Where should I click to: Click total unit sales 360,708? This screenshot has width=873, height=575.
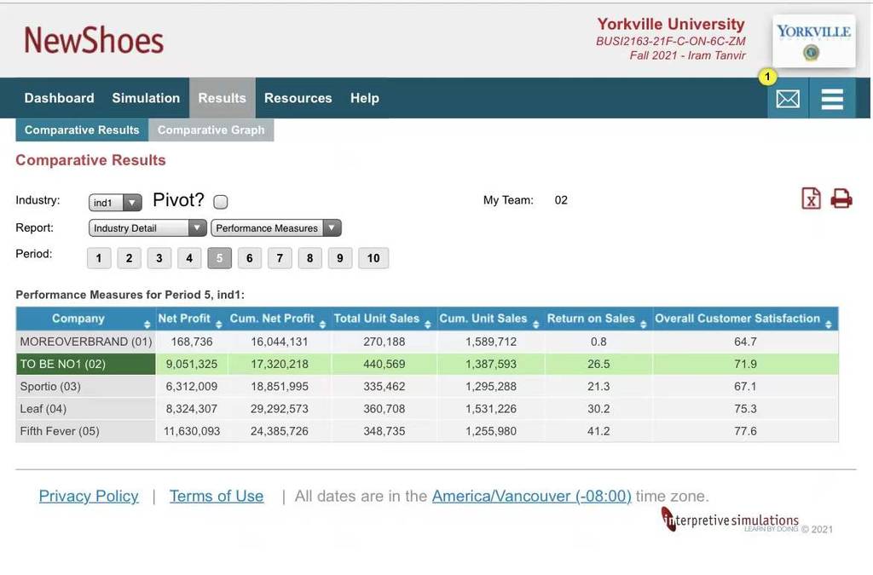coord(384,409)
